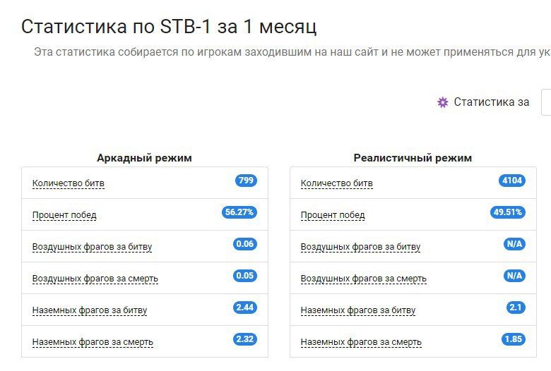The image size is (551, 371).
Task: Select Процент побед in the realistic column
Action: click(x=333, y=215)
